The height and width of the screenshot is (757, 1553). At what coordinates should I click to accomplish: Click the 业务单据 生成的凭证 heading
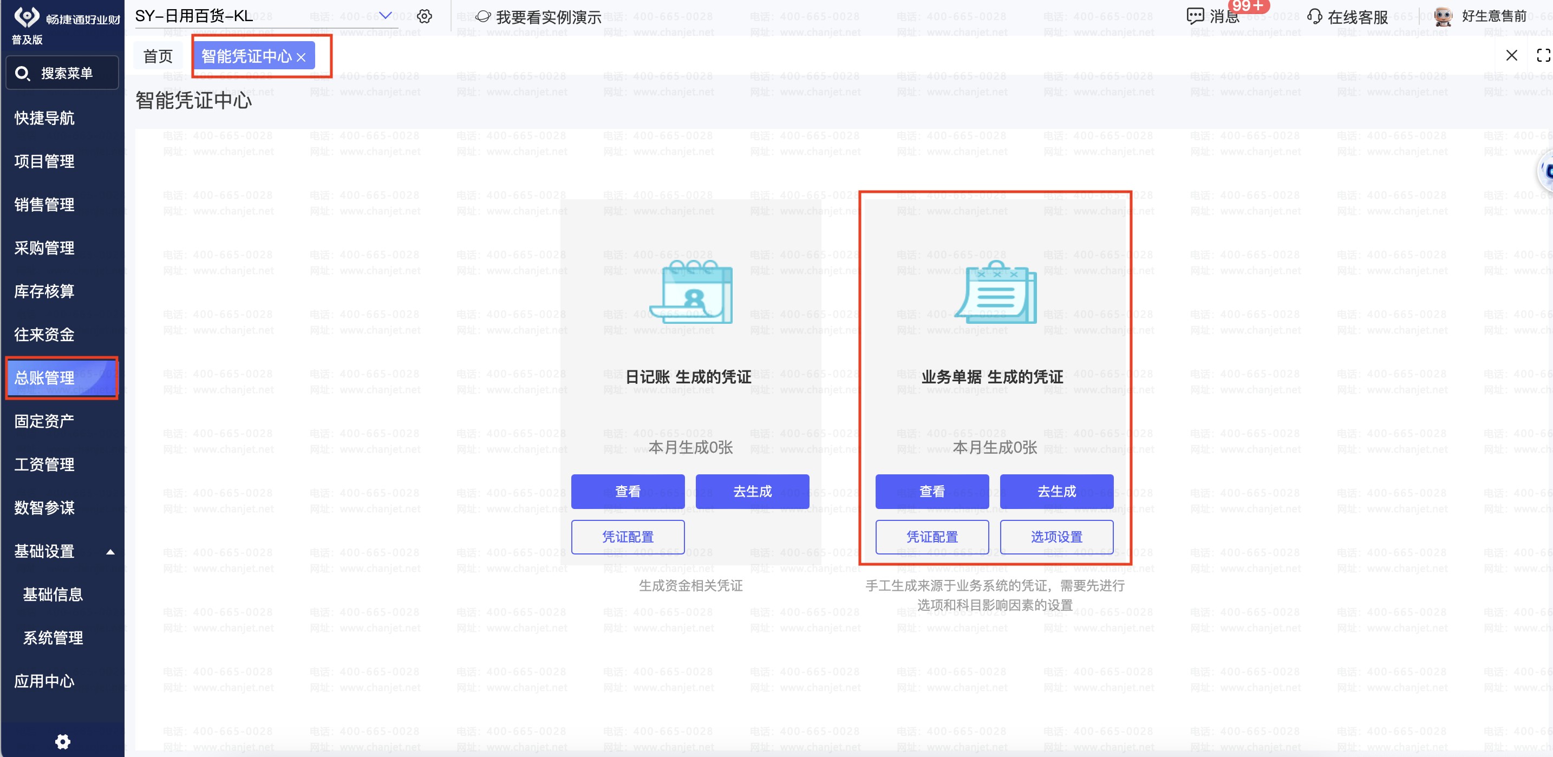pyautogui.click(x=993, y=377)
